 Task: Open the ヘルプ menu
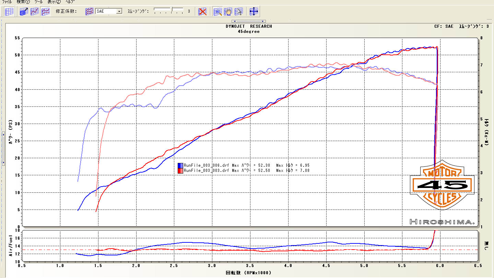click(70, 2)
